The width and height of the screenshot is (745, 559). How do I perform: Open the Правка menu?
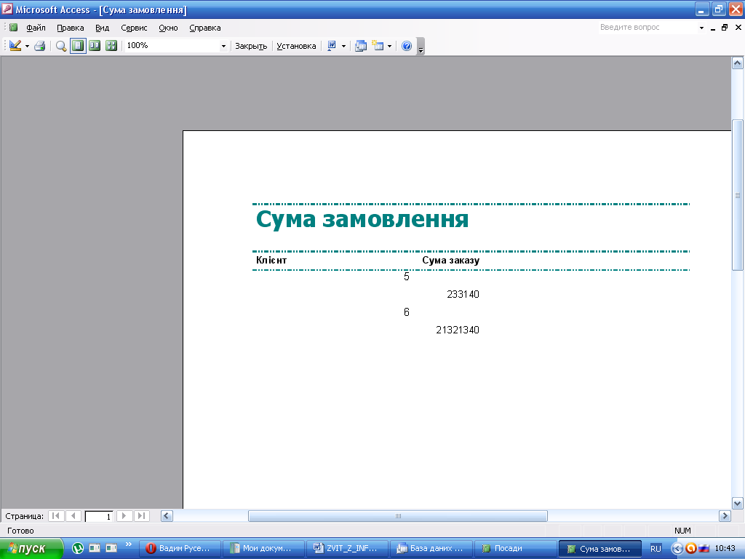(x=71, y=28)
